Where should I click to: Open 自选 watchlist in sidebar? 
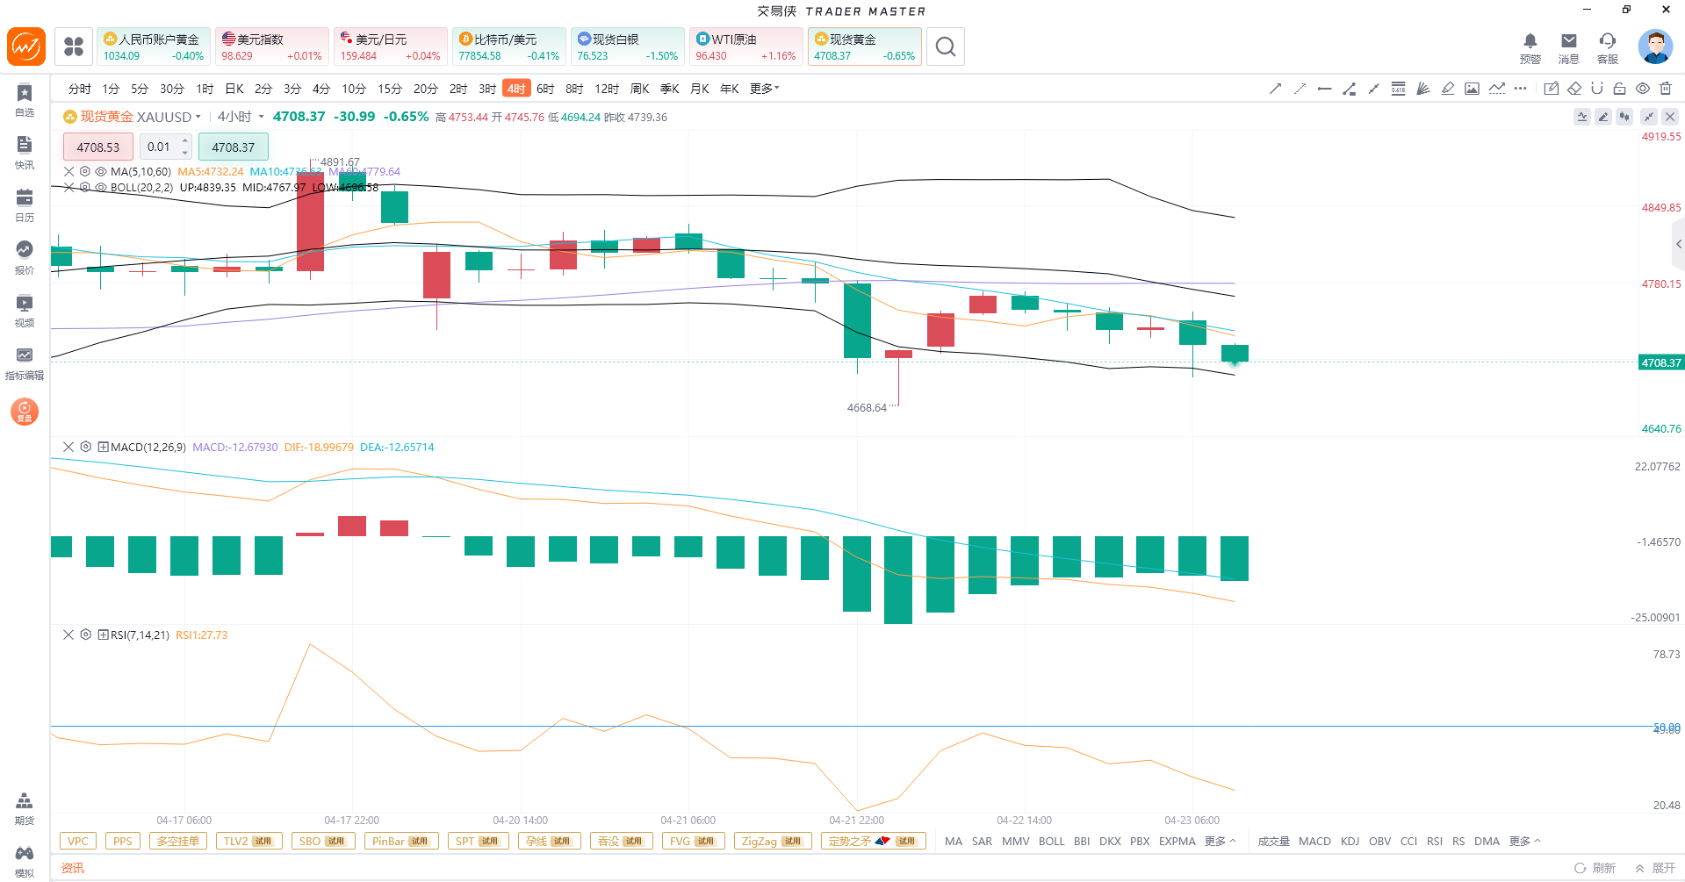pos(25,100)
